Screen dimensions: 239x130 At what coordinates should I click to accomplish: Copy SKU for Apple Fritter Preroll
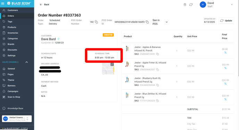[x=157, y=70]
